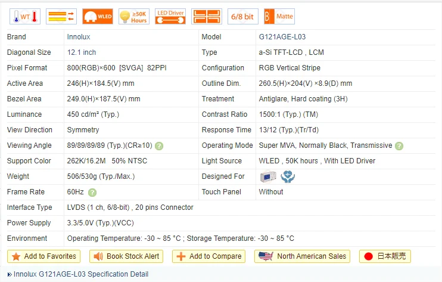Viewport: 442px width, 282px height.
Task: Select the 262K/16.2M 50% NTSC value
Action: 107,161
